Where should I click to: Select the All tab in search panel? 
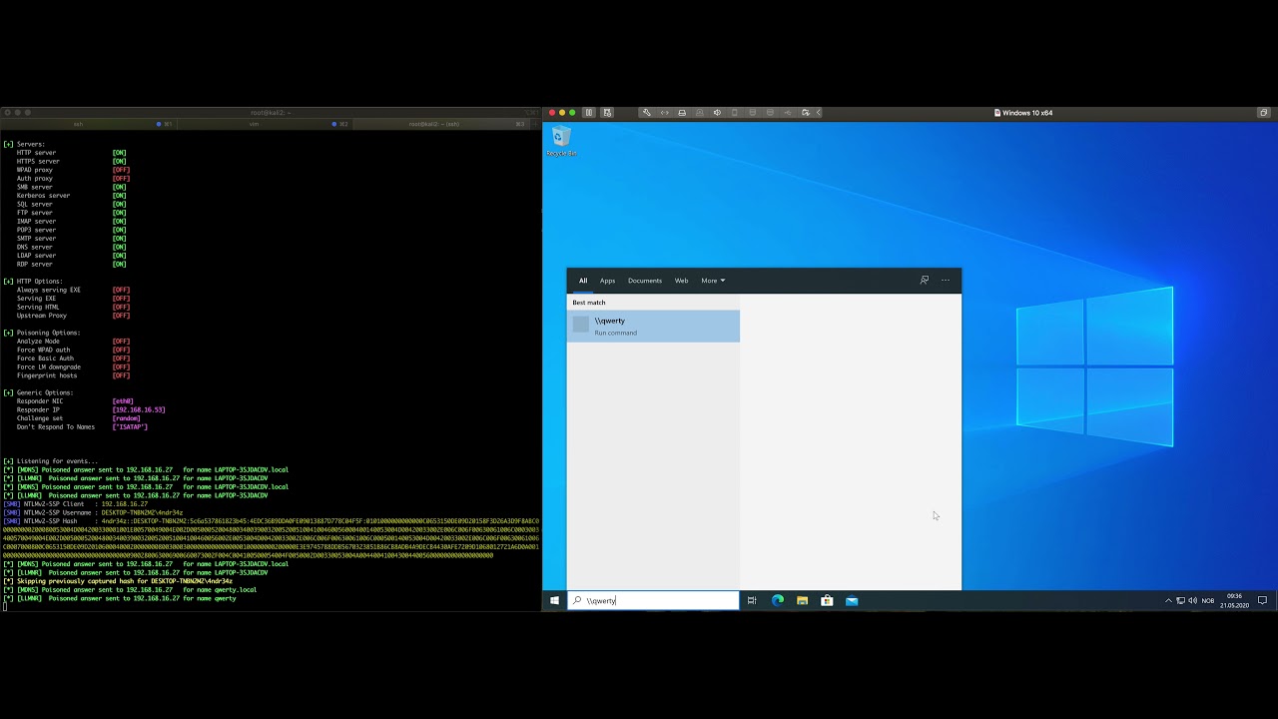click(x=583, y=281)
